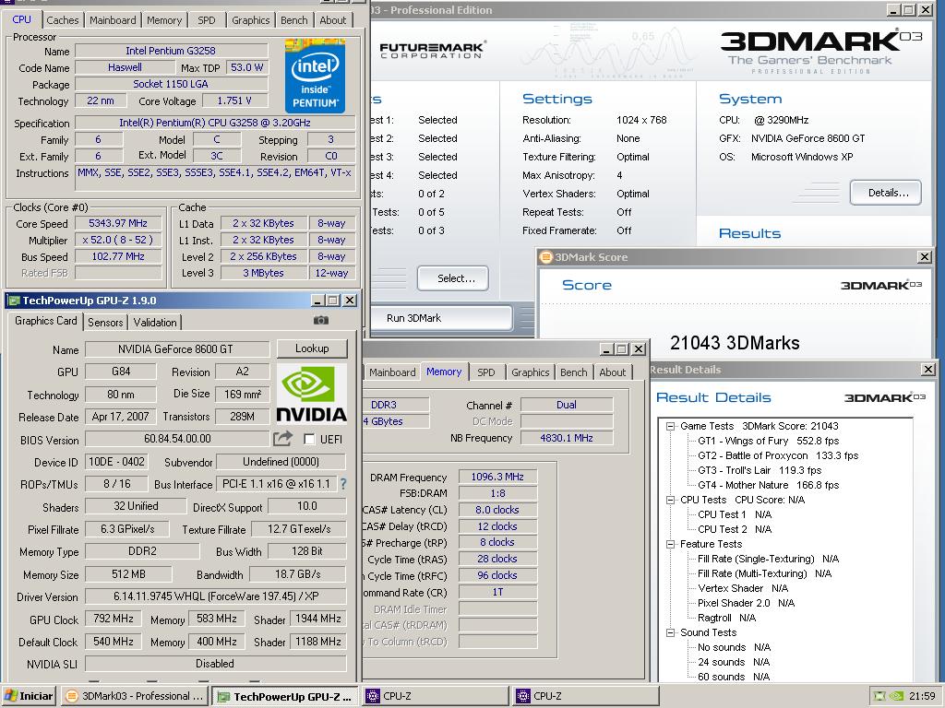Click the BIOS Version field 60.84.54.00.00

[177, 439]
